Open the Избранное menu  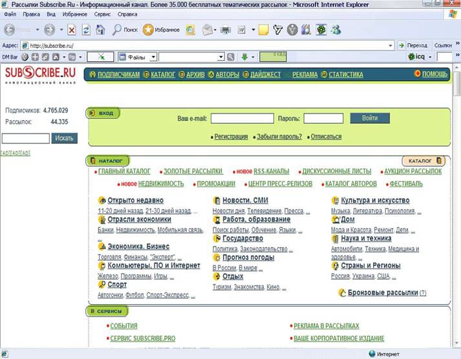click(x=74, y=14)
